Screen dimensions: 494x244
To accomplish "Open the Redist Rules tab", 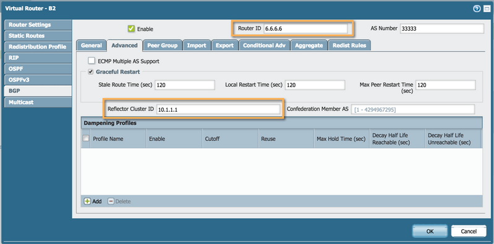I will 349,45.
